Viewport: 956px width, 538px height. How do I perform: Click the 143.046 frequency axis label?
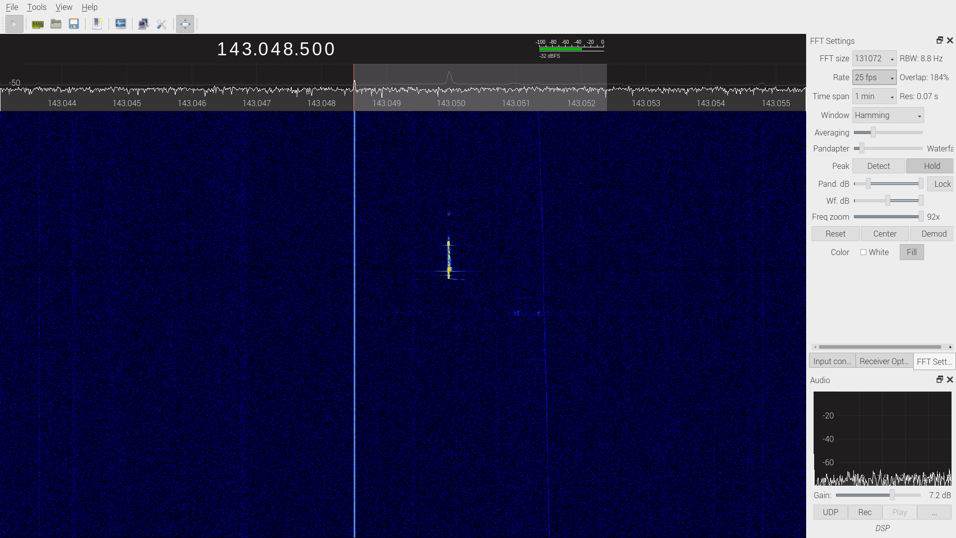click(x=192, y=103)
